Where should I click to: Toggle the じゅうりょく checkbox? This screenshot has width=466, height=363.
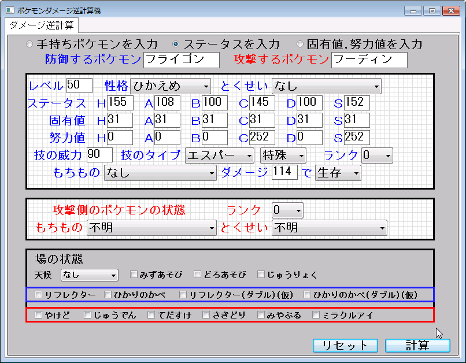[261, 275]
